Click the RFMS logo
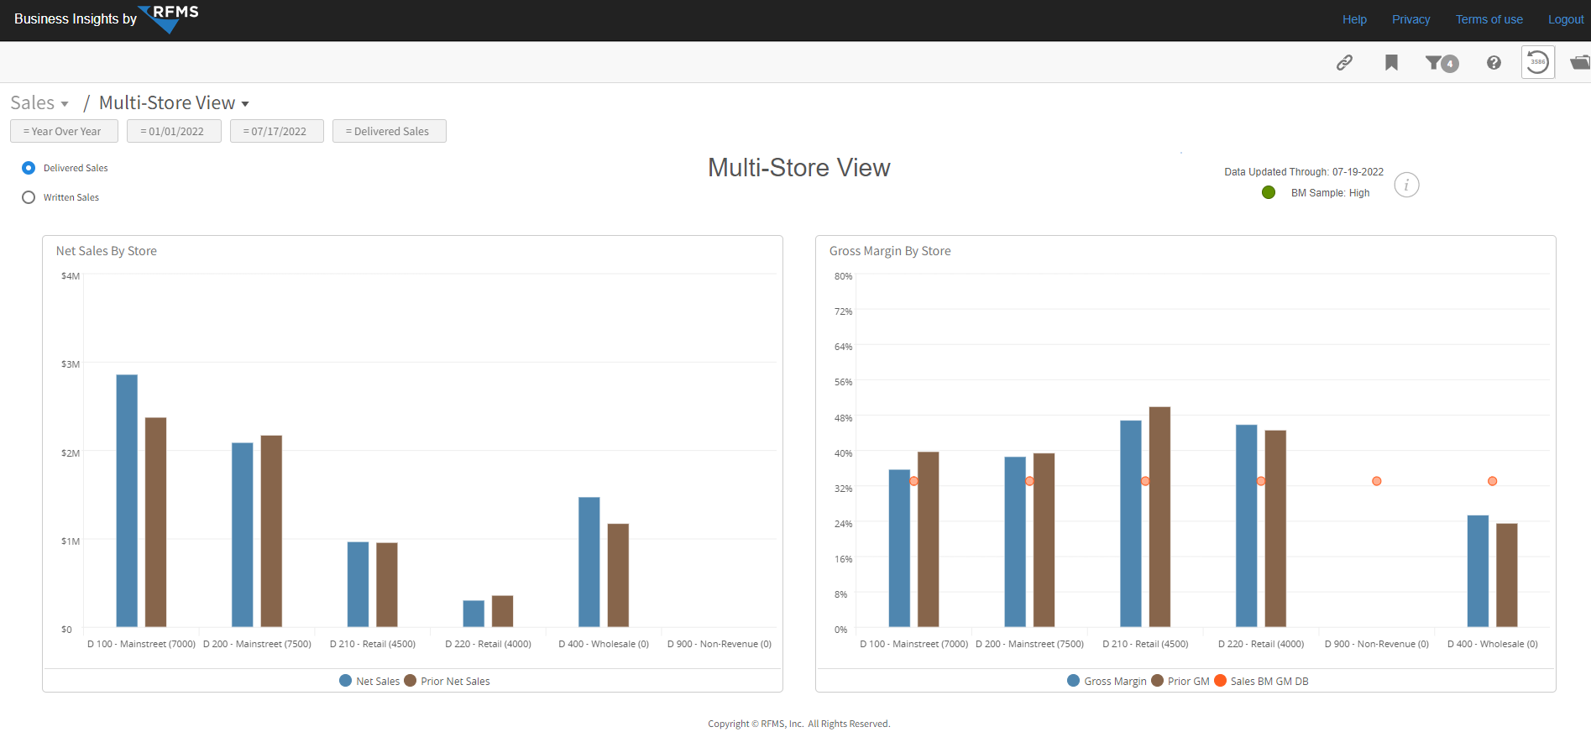The width and height of the screenshot is (1591, 753). [x=169, y=18]
